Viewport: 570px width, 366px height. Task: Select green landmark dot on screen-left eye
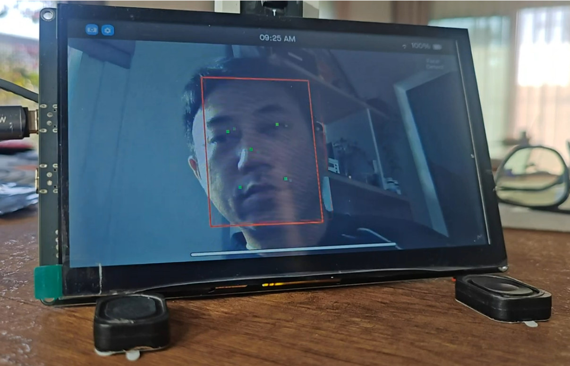228,131
